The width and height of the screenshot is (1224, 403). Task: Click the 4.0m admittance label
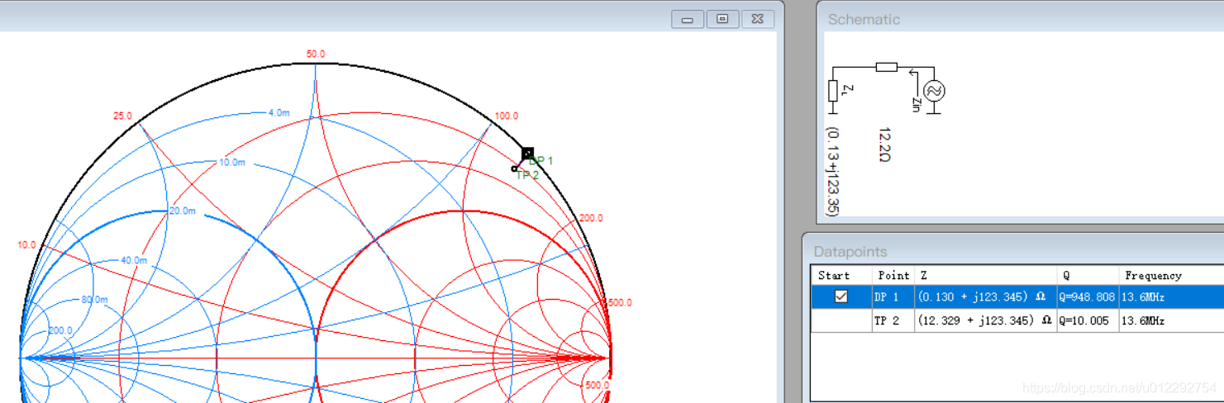(279, 112)
